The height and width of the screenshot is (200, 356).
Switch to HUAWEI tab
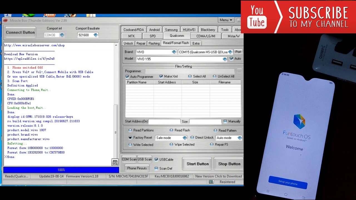(x=189, y=30)
